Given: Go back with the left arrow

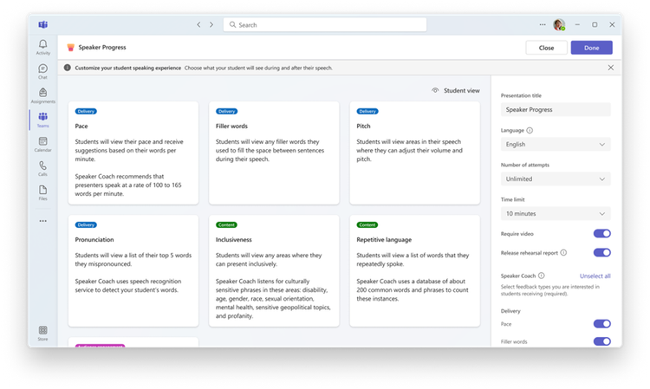Looking at the screenshot, I should click(198, 25).
